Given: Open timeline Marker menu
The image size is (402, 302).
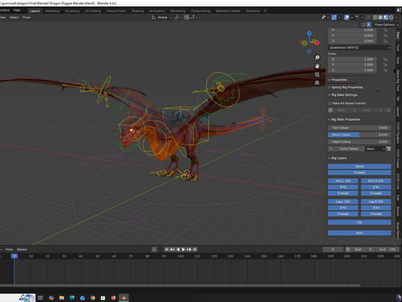Looking at the screenshot, I should coord(22,249).
